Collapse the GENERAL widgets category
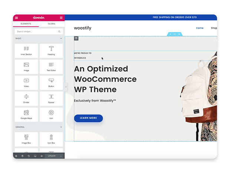The height and width of the screenshot is (178, 230). 61,127
